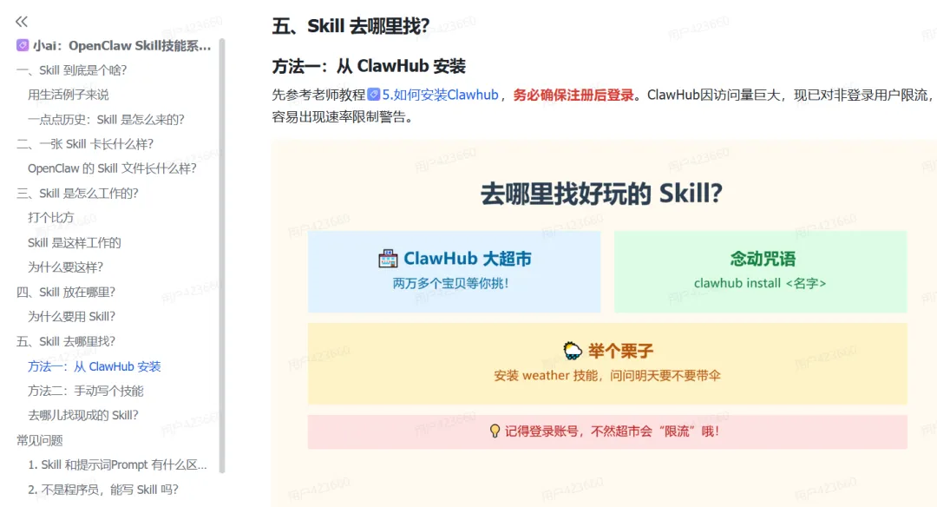Go to 方法二: 手动写个技能
937x507 pixels.
click(x=85, y=391)
